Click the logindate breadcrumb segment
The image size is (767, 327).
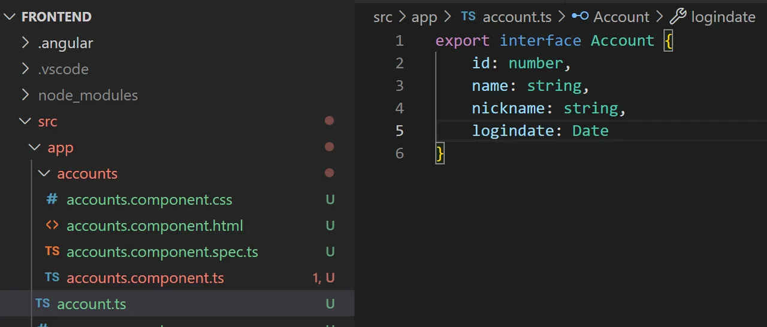(723, 17)
